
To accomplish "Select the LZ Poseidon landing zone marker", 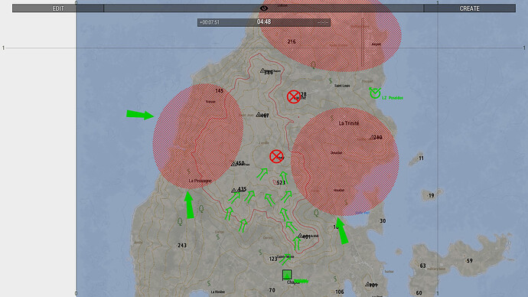I will pyautogui.click(x=375, y=93).
